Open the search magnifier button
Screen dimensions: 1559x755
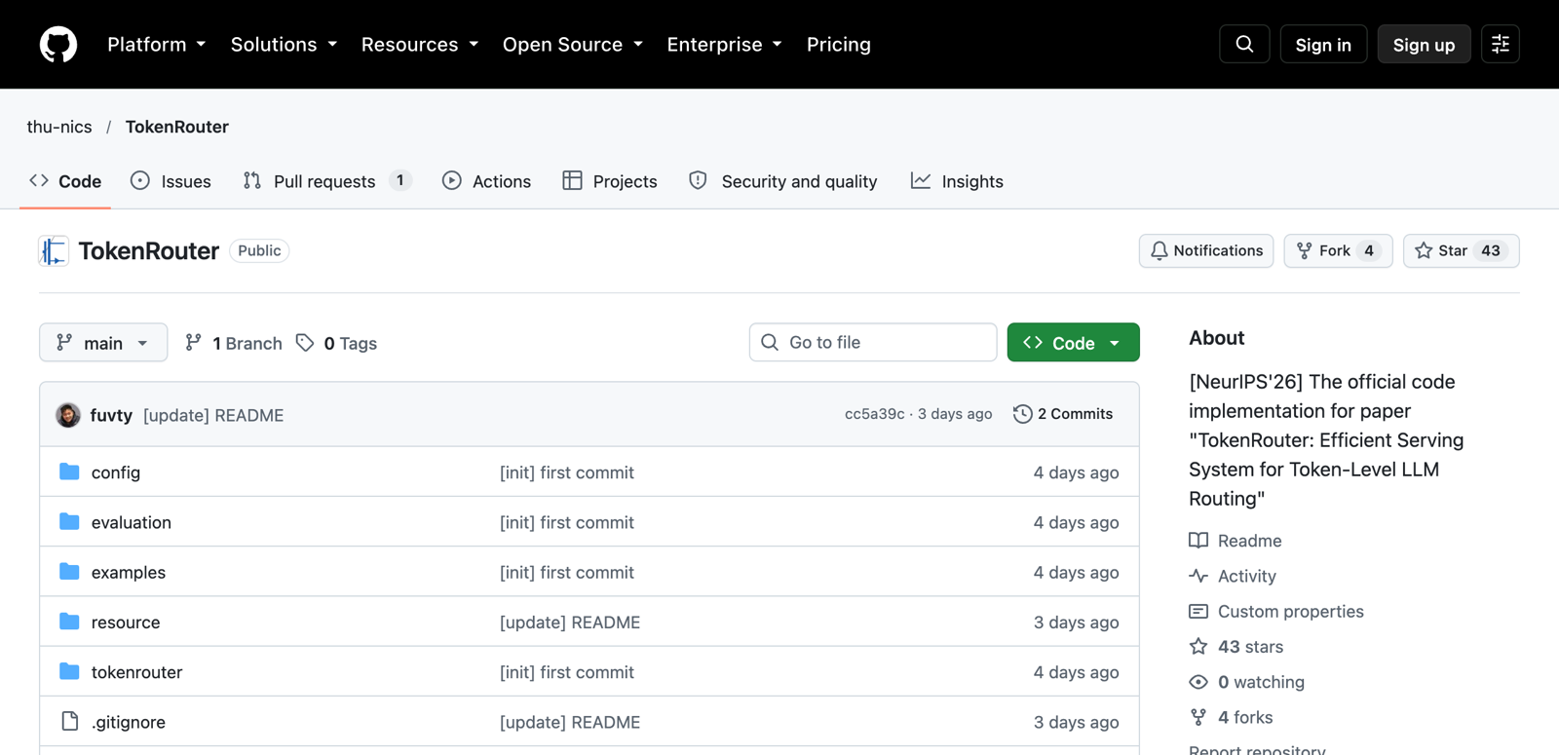(1244, 44)
